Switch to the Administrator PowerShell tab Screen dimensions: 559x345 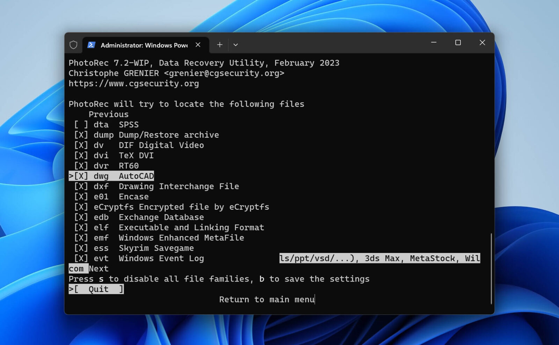coord(143,45)
